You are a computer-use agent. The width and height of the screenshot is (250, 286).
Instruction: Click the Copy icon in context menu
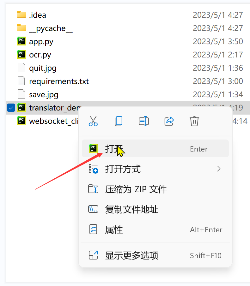tap(119, 121)
